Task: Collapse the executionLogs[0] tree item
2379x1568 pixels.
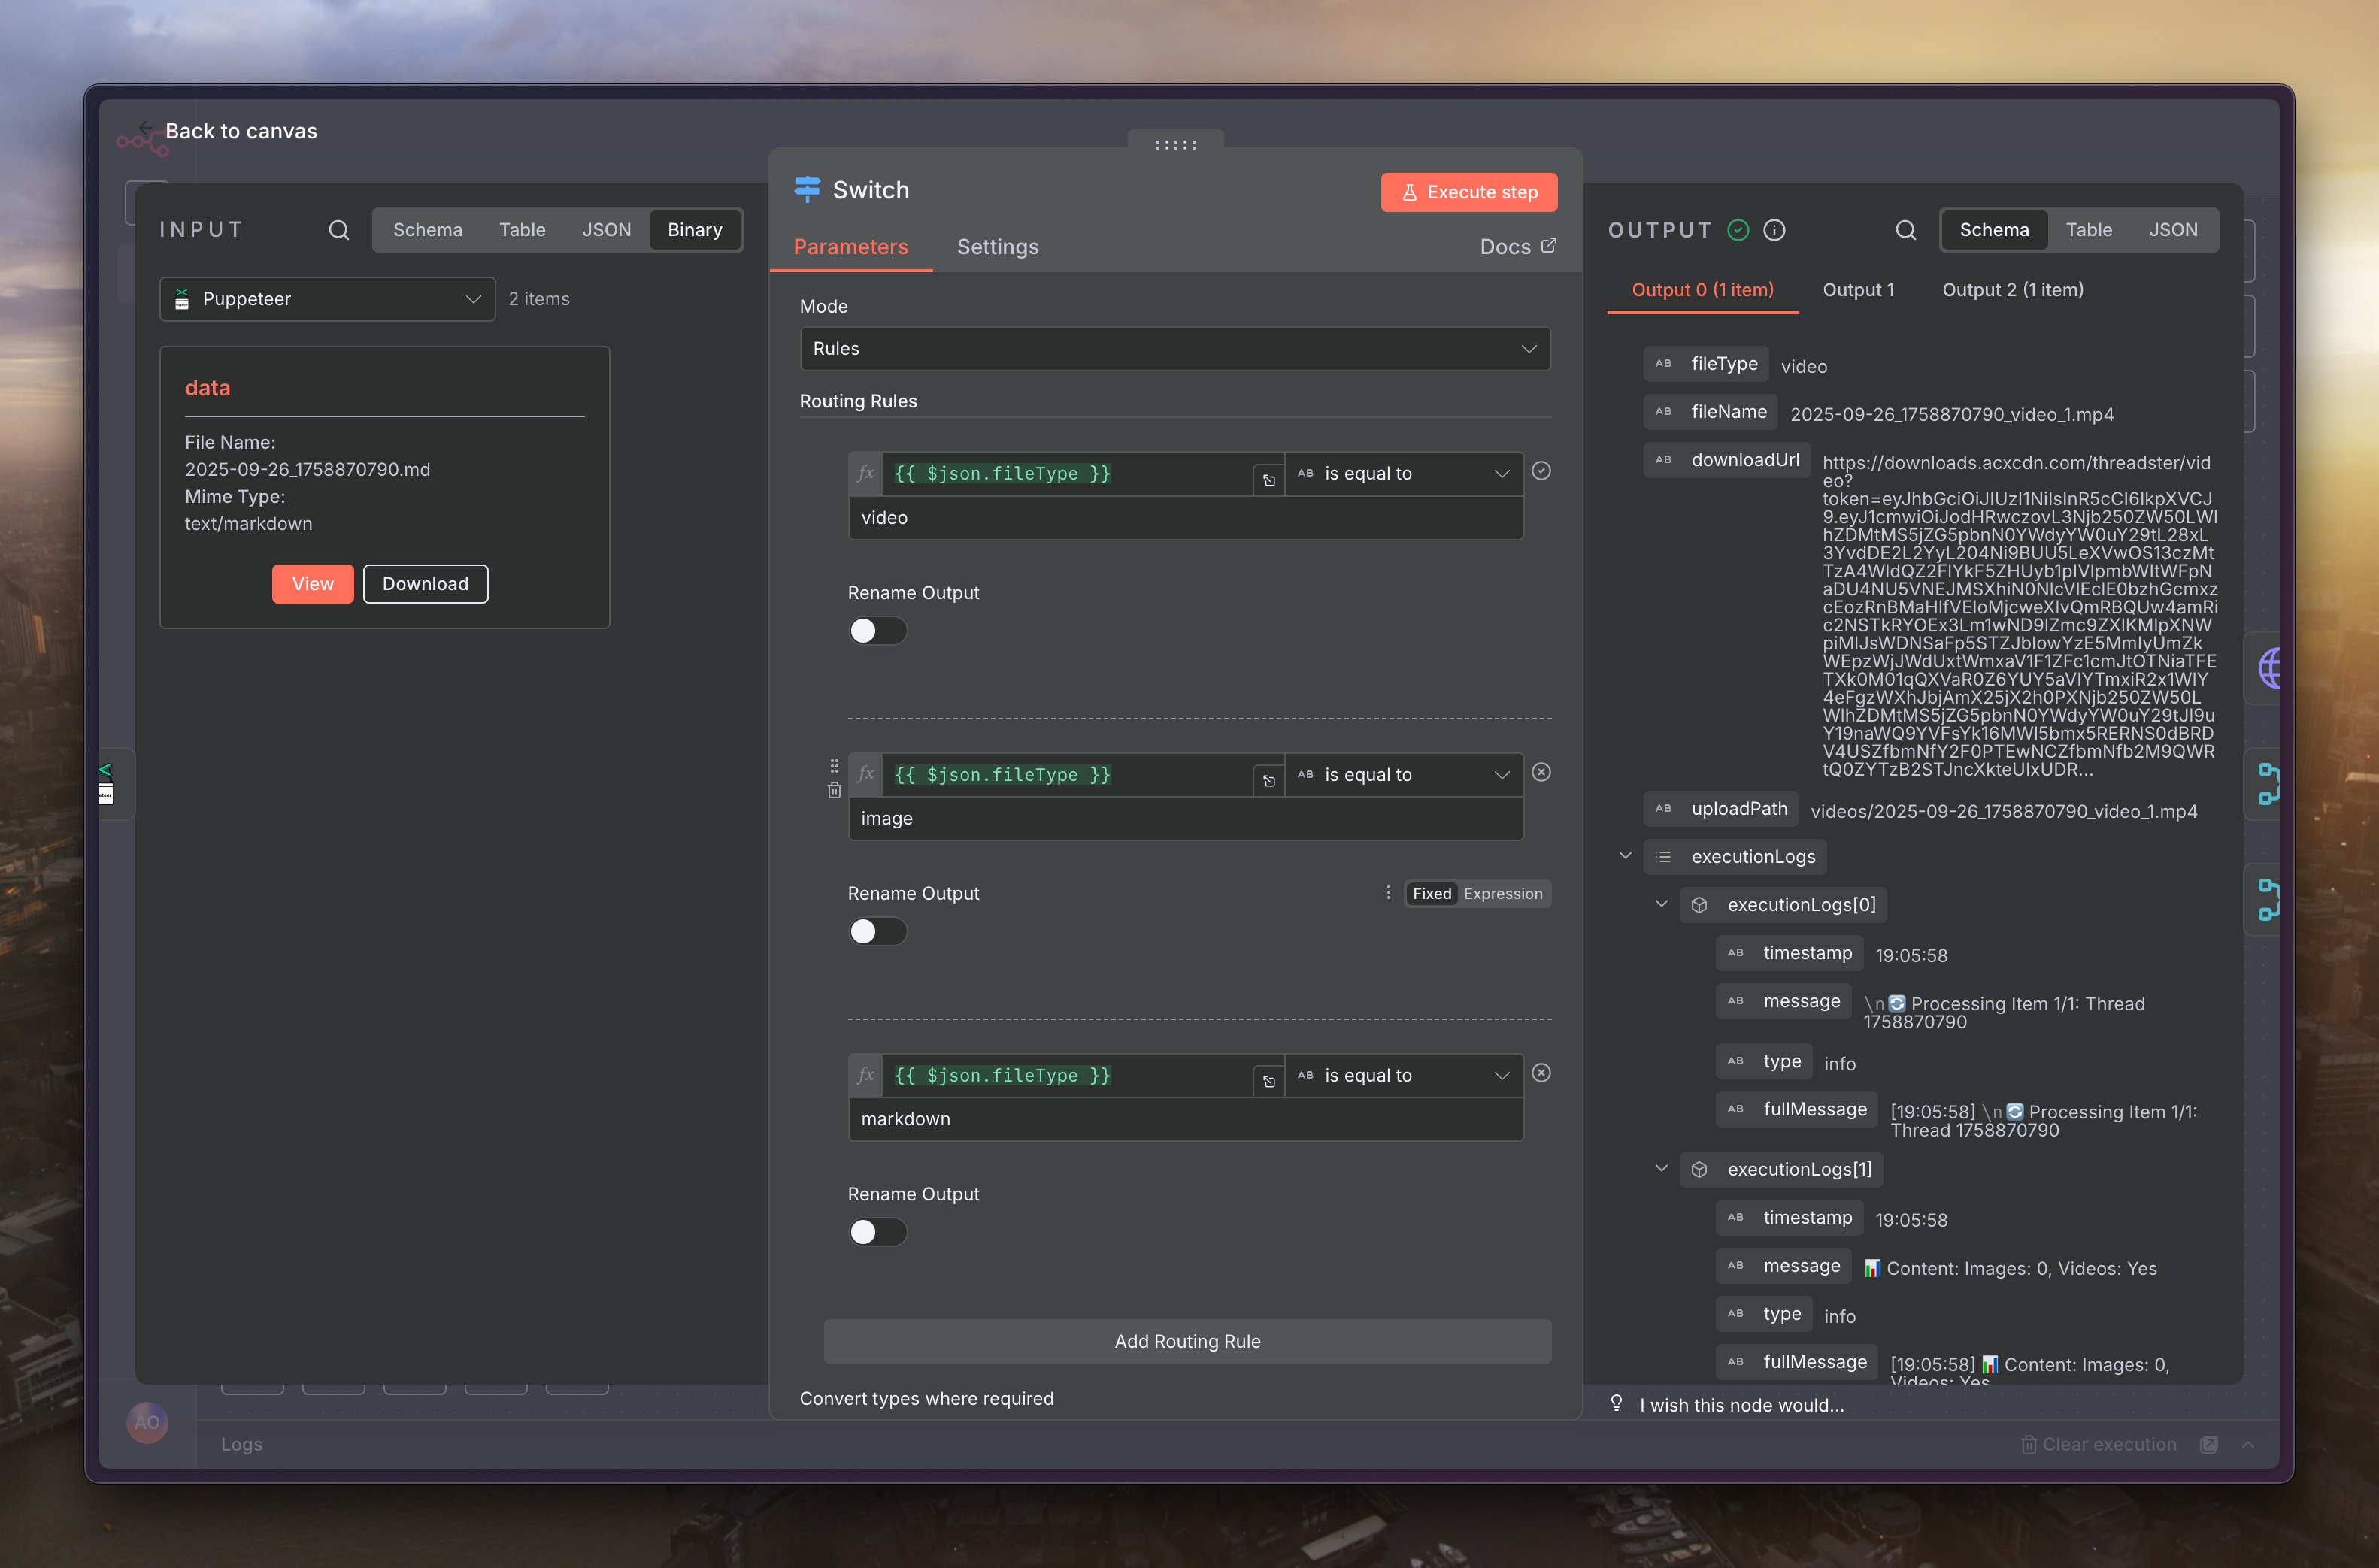Action: 1661,904
